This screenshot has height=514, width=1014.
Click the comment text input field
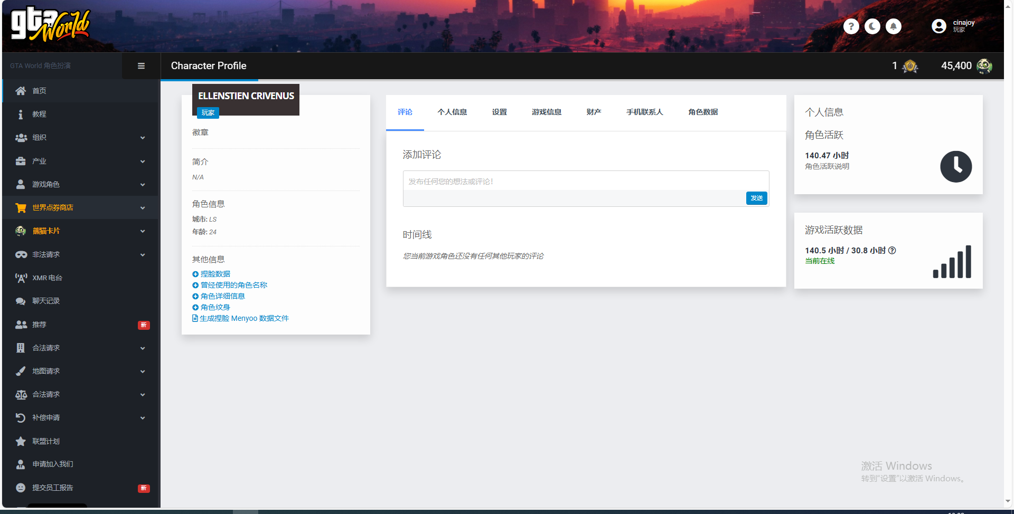pos(586,181)
